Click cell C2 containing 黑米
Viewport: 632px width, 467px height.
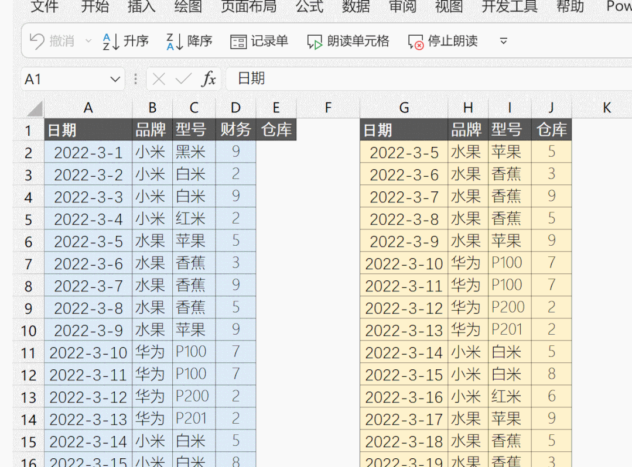(x=194, y=152)
